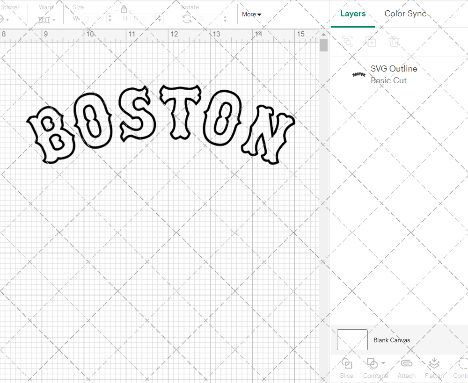Click the delete layer trash icon
Image resolution: width=468 pixels, height=383 pixels.
tap(394, 42)
